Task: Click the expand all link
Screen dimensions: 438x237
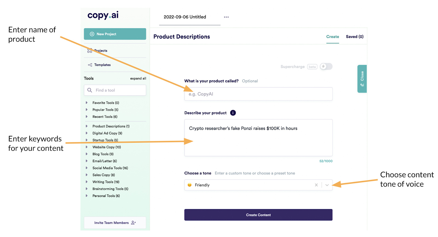Action: [138, 78]
